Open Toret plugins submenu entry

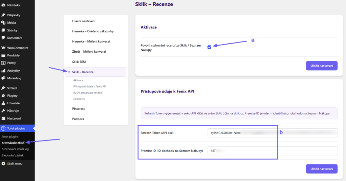[x=10, y=137]
